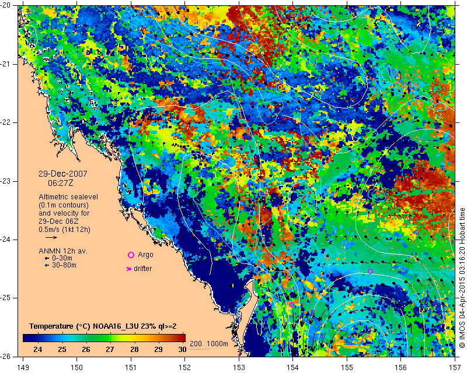Viewport: 467px width, 373px height.
Task: Click the "Argo" legend label
Action: point(145,255)
